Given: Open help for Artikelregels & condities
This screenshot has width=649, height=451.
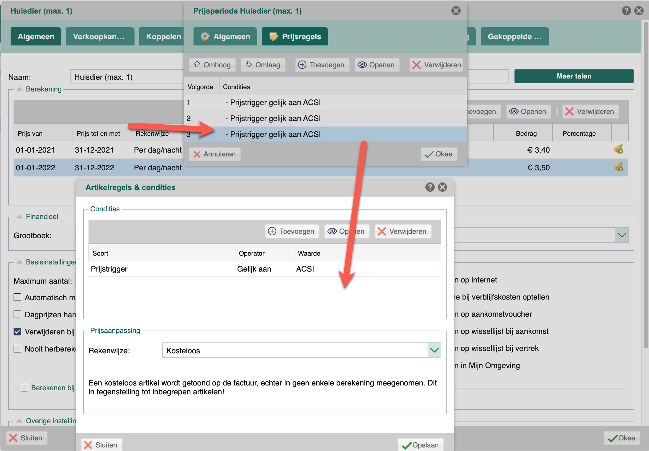Looking at the screenshot, I should [430, 187].
